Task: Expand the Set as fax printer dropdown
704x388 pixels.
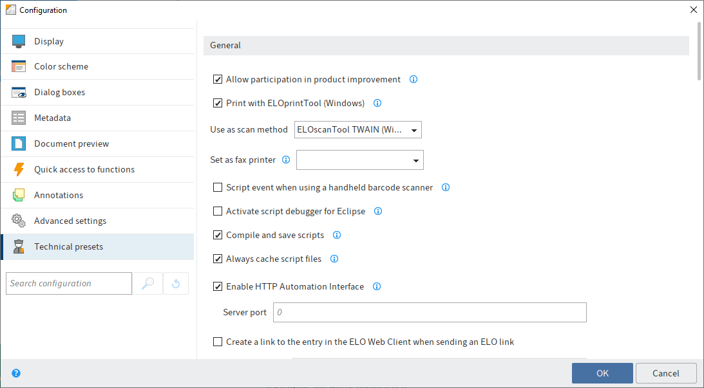Action: tap(359, 160)
